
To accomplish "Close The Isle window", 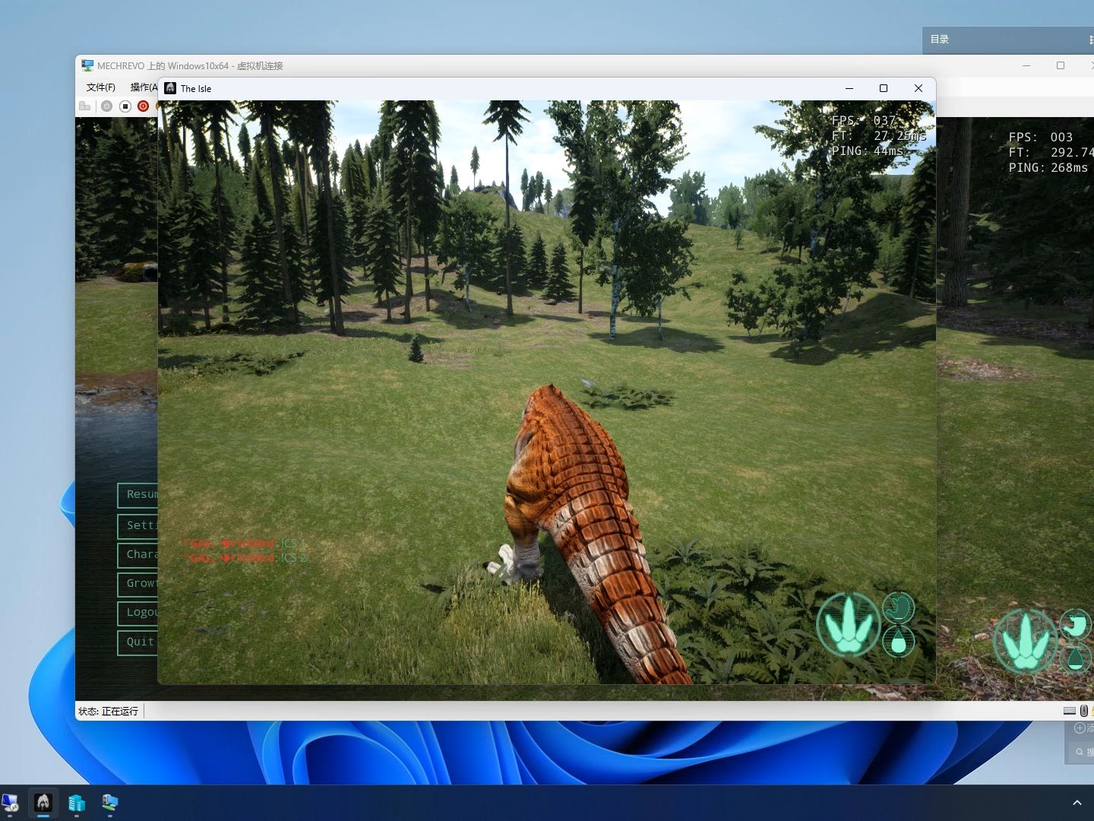I will pos(919,88).
